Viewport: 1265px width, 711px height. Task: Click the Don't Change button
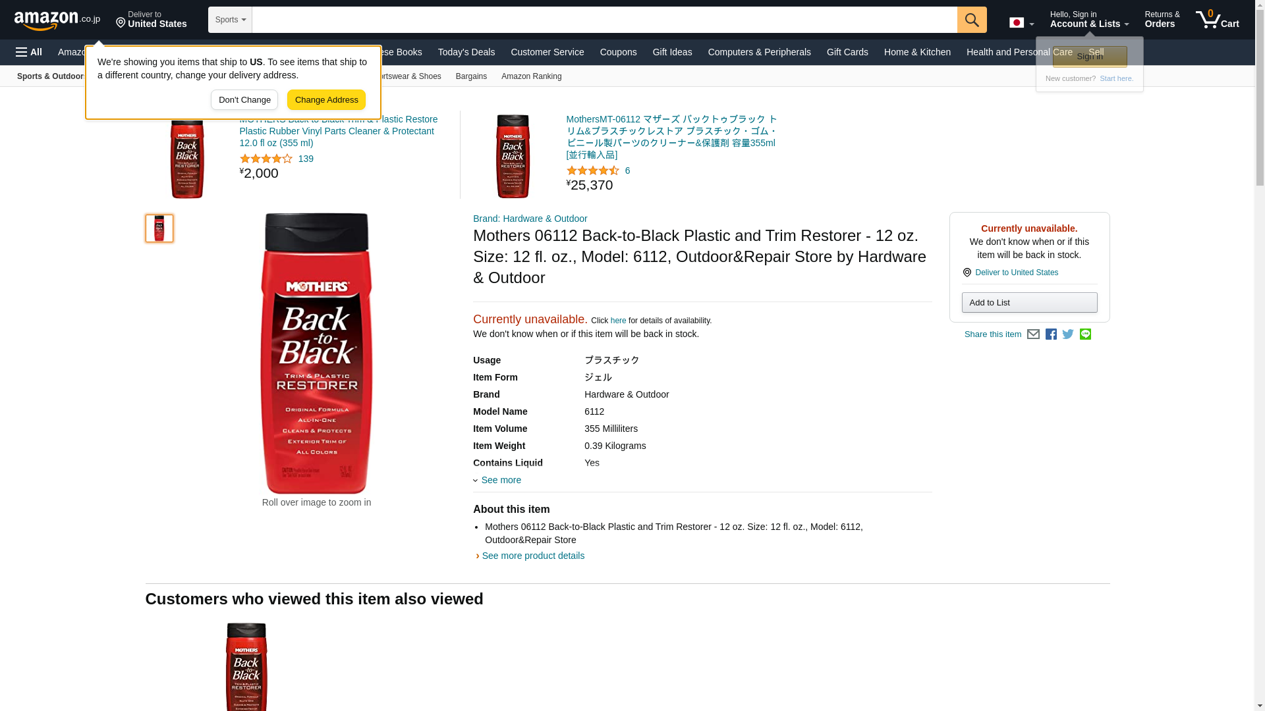coord(244,100)
